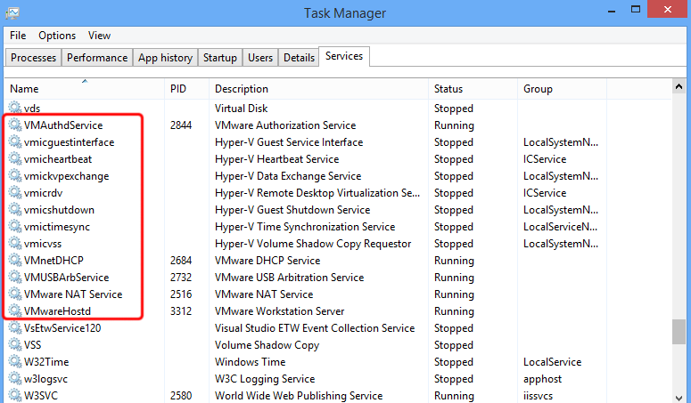The width and height of the screenshot is (691, 403).
Task: Switch to the Processes tab
Action: (34, 58)
